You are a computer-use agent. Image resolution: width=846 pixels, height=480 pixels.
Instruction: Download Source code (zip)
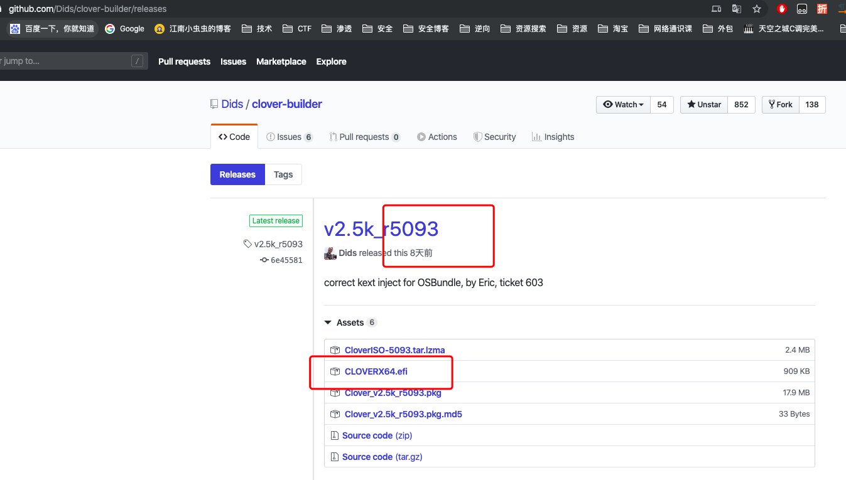[377, 435]
